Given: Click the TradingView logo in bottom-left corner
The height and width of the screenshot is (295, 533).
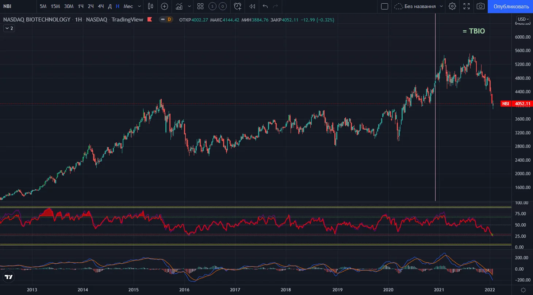Looking at the screenshot, I should point(9,277).
